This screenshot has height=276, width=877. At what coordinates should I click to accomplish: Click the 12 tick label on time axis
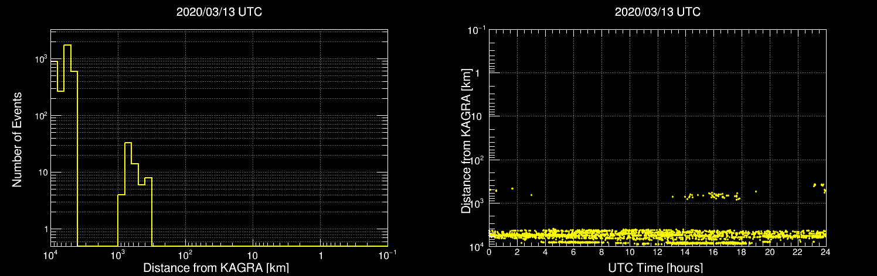[657, 251]
